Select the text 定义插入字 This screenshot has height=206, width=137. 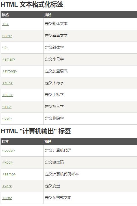pyautogui.click(x=55, y=106)
